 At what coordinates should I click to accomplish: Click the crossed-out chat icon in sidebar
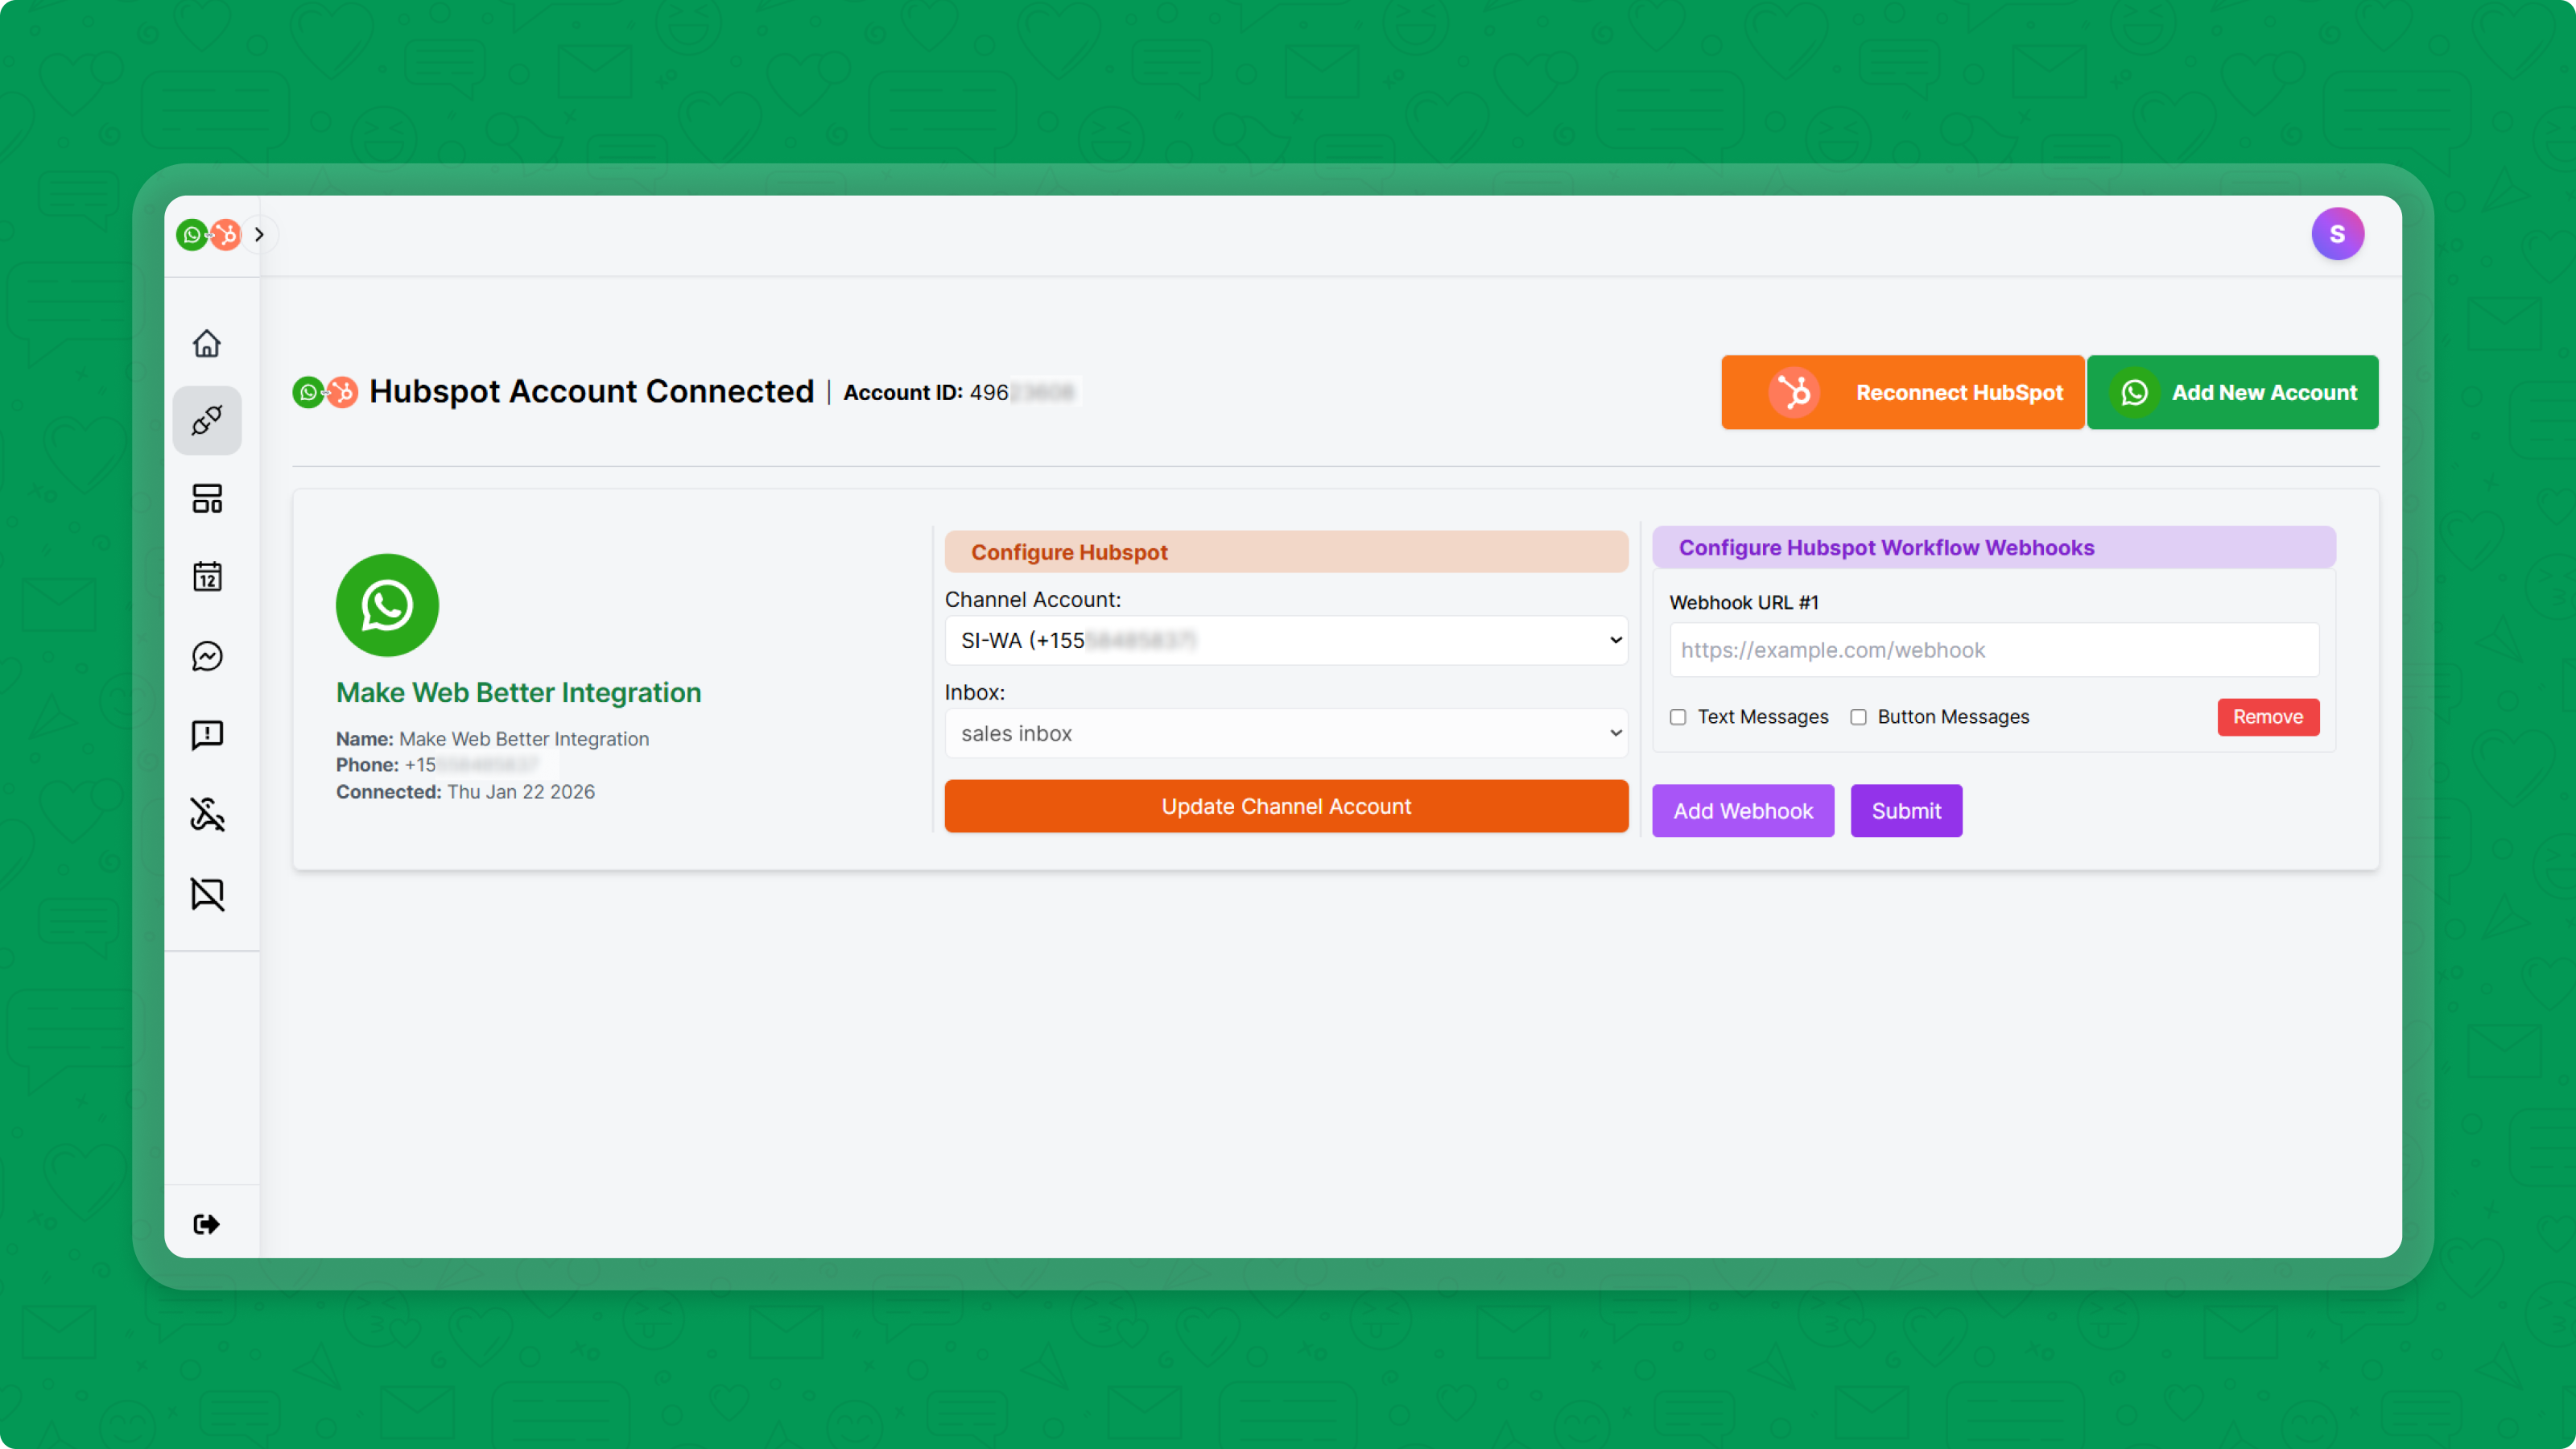coord(207,893)
